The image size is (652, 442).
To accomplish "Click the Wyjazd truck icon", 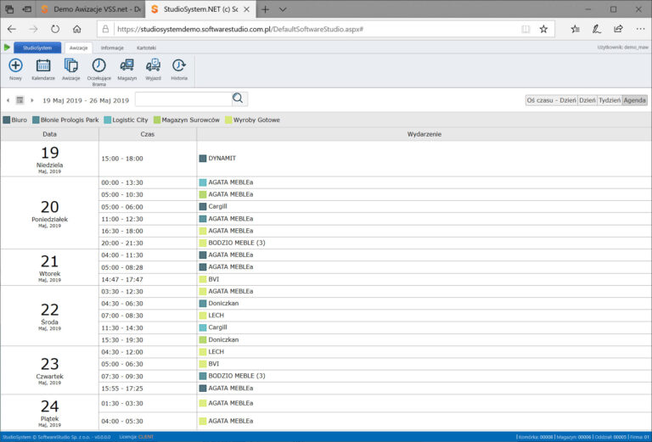I will [153, 65].
